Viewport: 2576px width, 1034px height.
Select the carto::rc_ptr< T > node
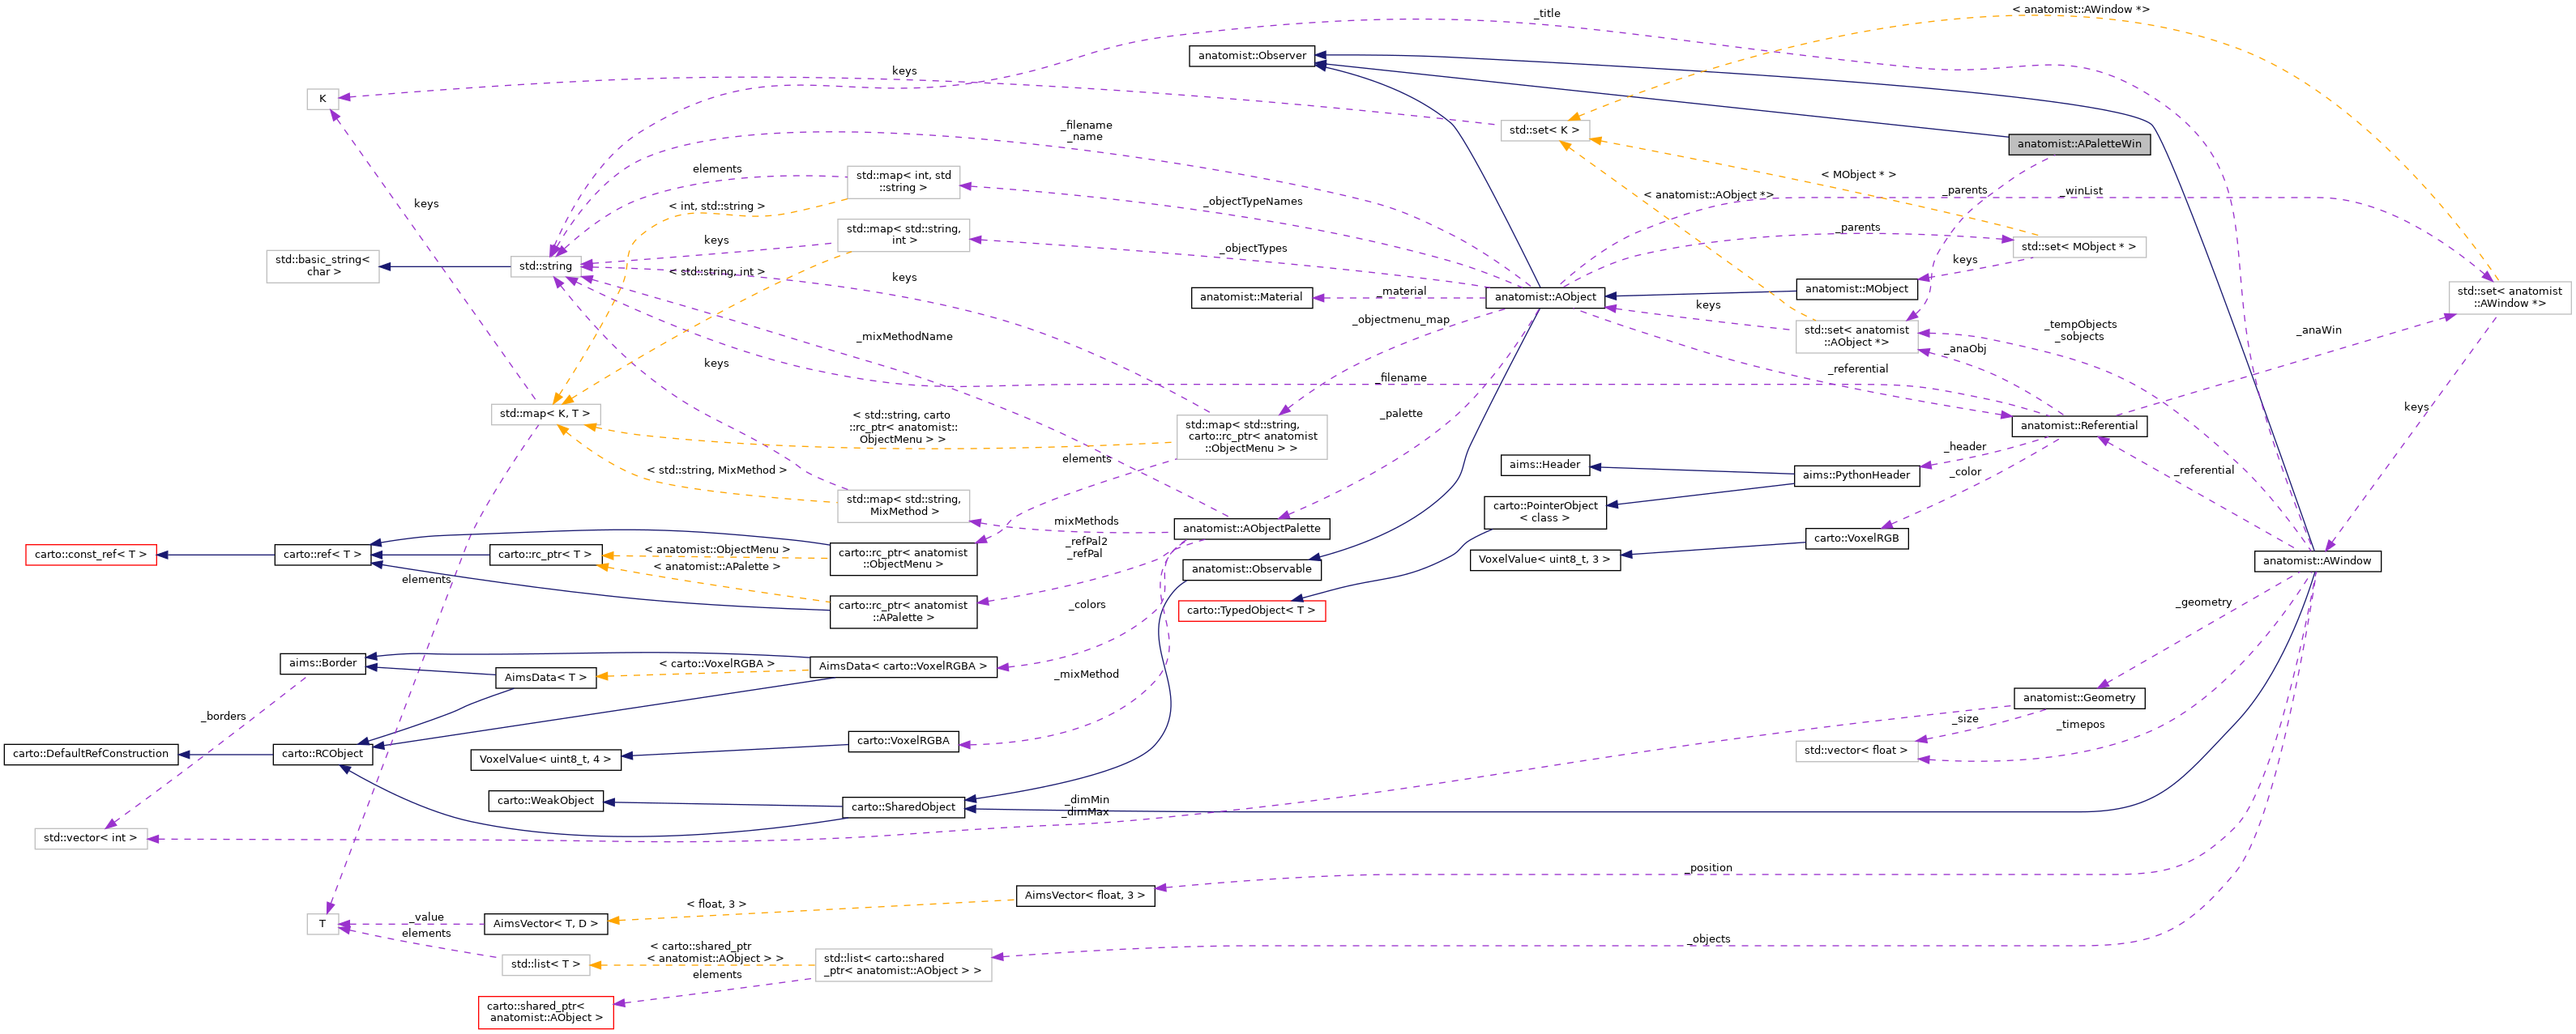(x=545, y=555)
